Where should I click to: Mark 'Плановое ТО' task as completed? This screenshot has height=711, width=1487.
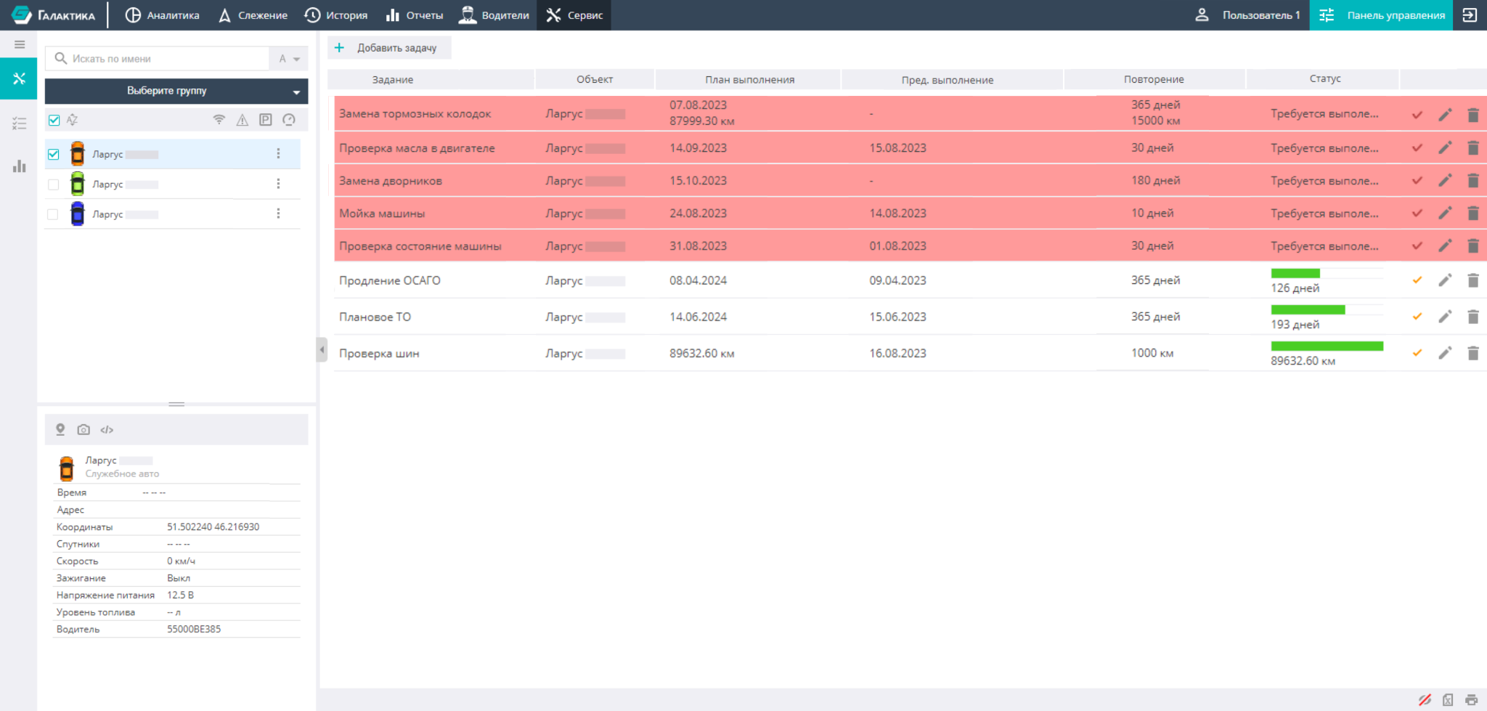pyautogui.click(x=1417, y=317)
